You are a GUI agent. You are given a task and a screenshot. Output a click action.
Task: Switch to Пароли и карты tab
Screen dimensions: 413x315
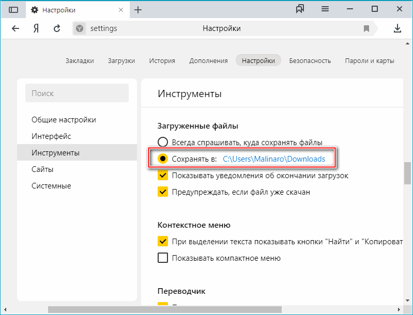coord(370,61)
